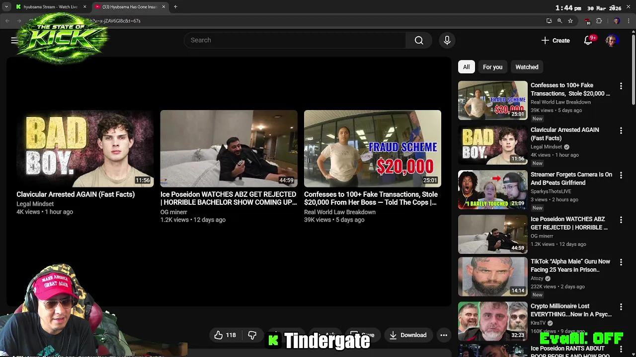Screen dimensions: 636x357
Task: Open Chrome three-dot menu
Action: (x=629, y=21)
